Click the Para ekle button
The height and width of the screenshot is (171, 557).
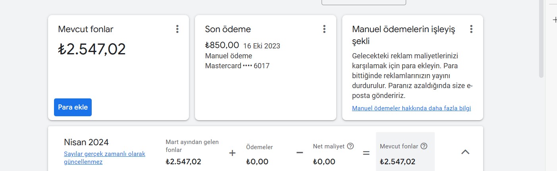click(73, 107)
